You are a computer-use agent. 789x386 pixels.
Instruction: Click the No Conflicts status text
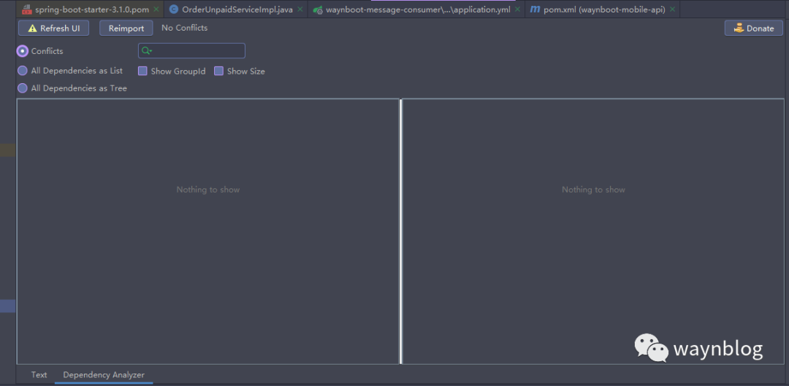coord(184,28)
